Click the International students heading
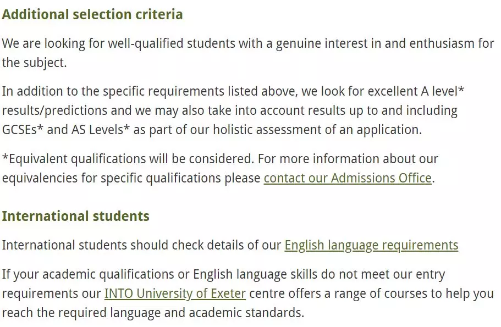 [76, 216]
